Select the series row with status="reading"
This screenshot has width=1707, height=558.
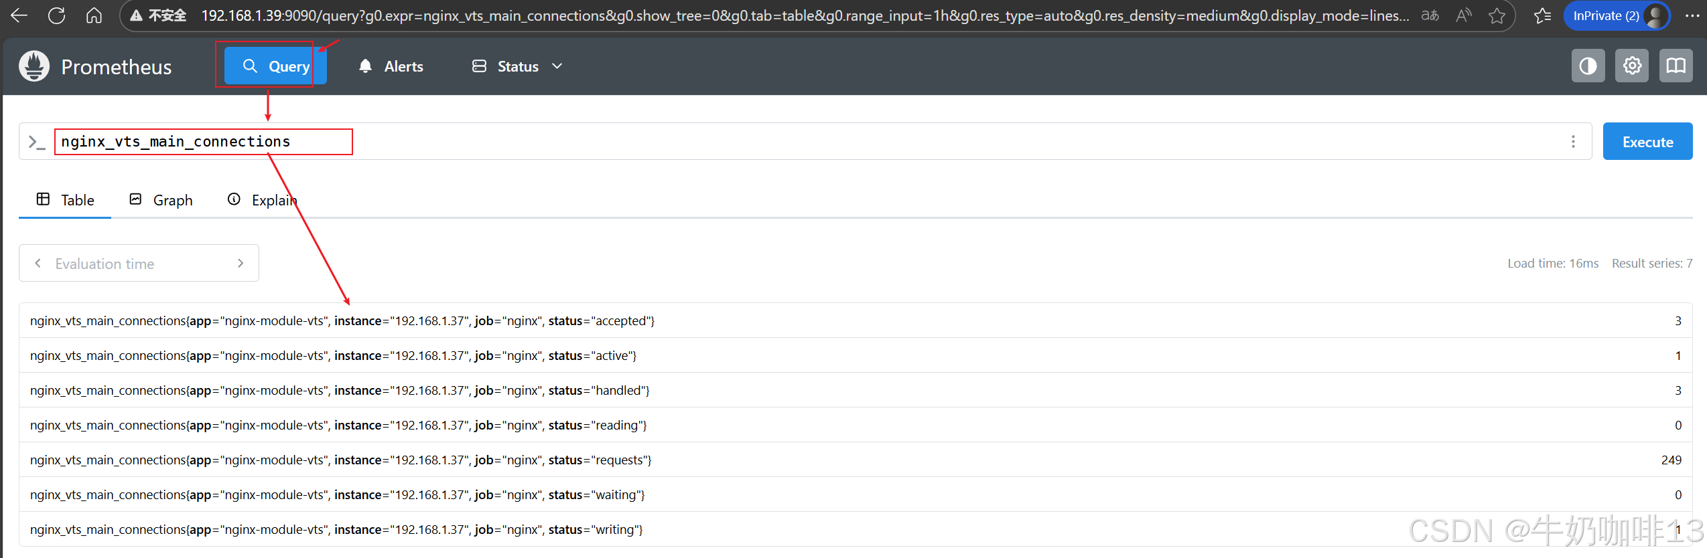pos(856,425)
